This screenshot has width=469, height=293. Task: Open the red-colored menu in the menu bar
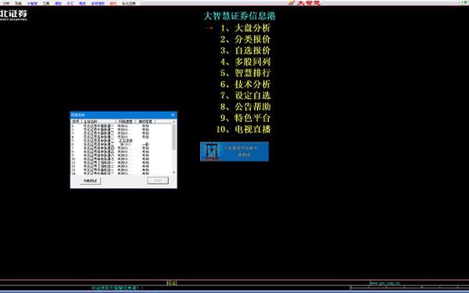[x=113, y=3]
